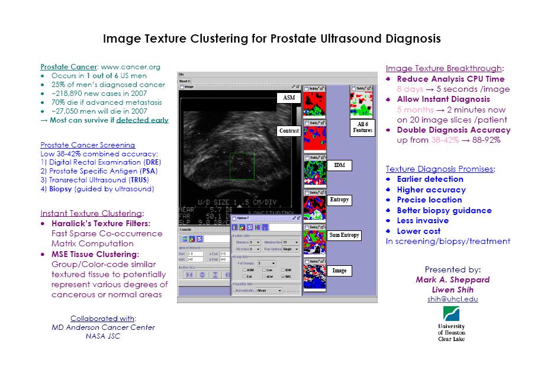Click the 'Prostate Cancer Screening' heading
The height and width of the screenshot is (379, 547).
[88, 145]
